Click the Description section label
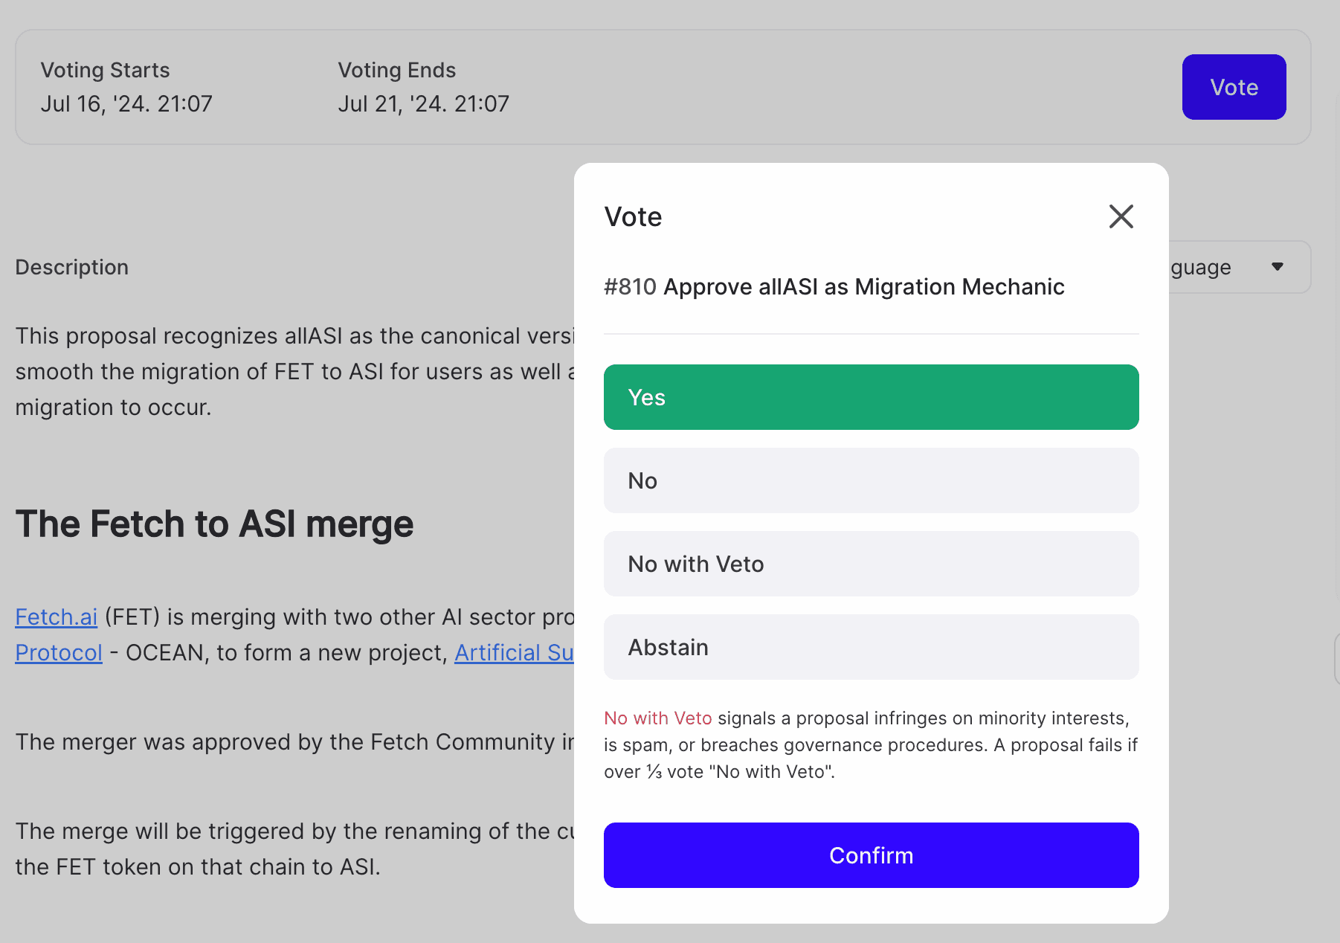 (x=72, y=267)
